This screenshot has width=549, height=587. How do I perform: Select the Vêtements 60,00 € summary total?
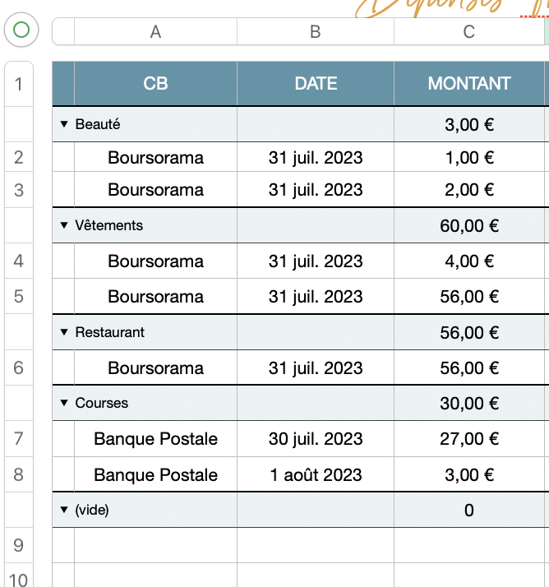[x=468, y=225]
